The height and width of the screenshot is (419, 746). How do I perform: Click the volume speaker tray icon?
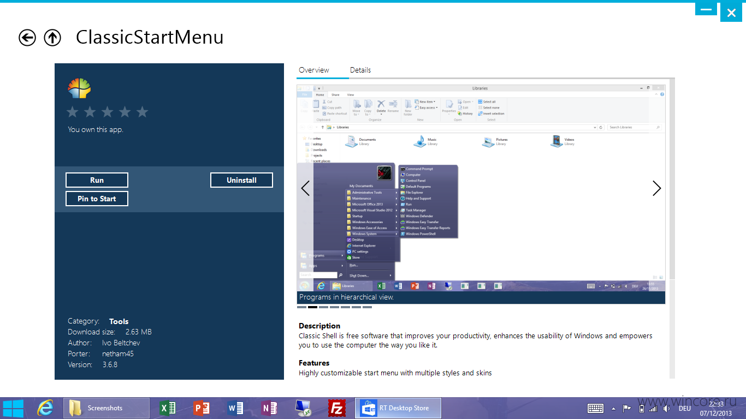click(666, 408)
